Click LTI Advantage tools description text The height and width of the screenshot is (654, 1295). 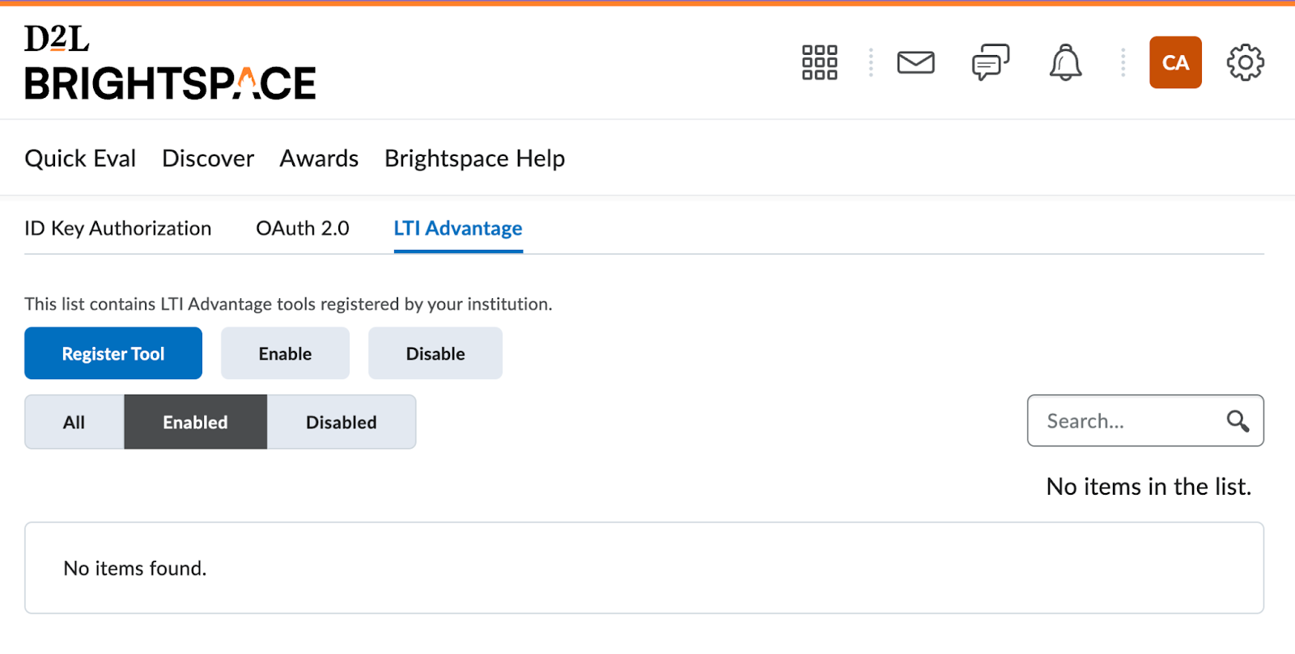[288, 304]
